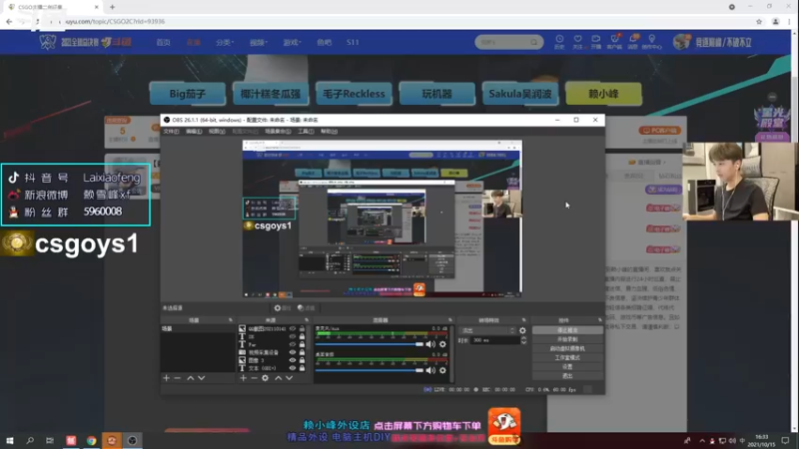Open Windows taskbar search
Image resolution: width=799 pixels, height=449 pixels.
click(30, 440)
